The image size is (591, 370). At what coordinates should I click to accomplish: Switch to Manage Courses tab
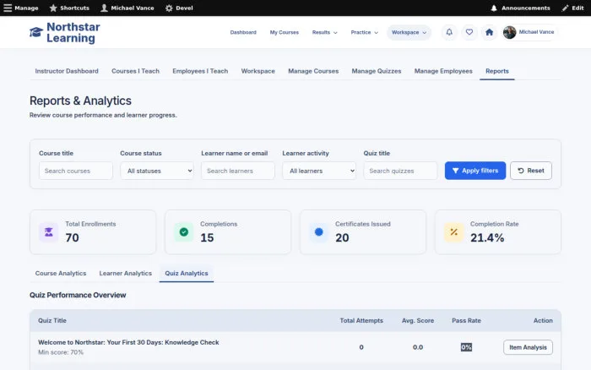(313, 71)
